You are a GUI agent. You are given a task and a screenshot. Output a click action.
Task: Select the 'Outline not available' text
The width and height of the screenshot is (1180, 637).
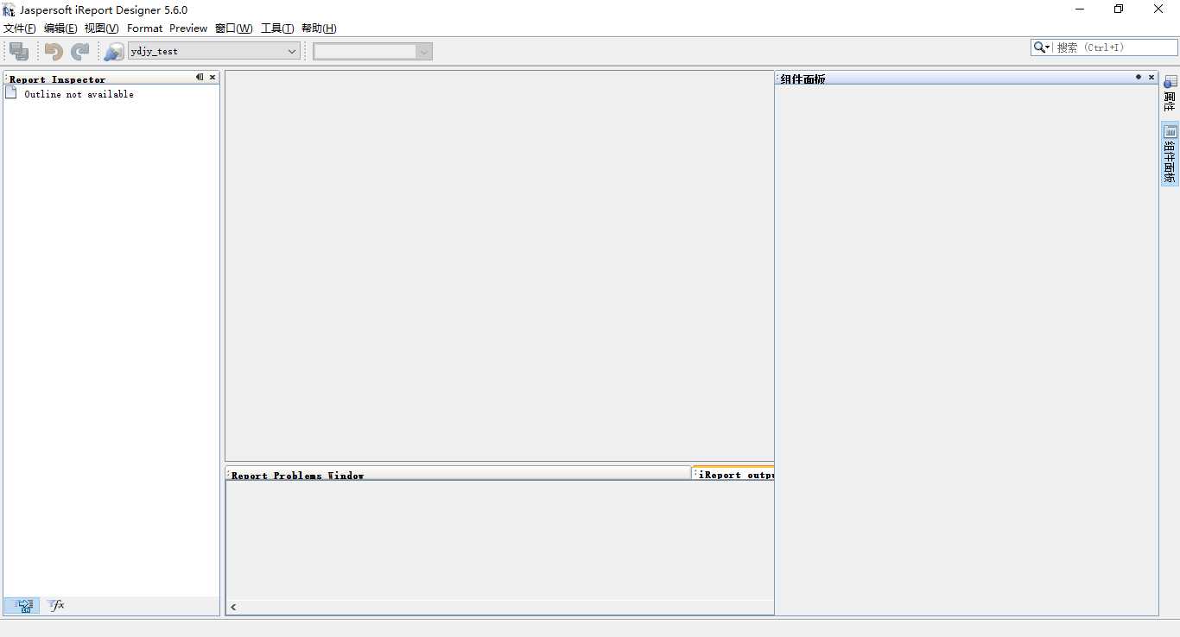click(79, 94)
